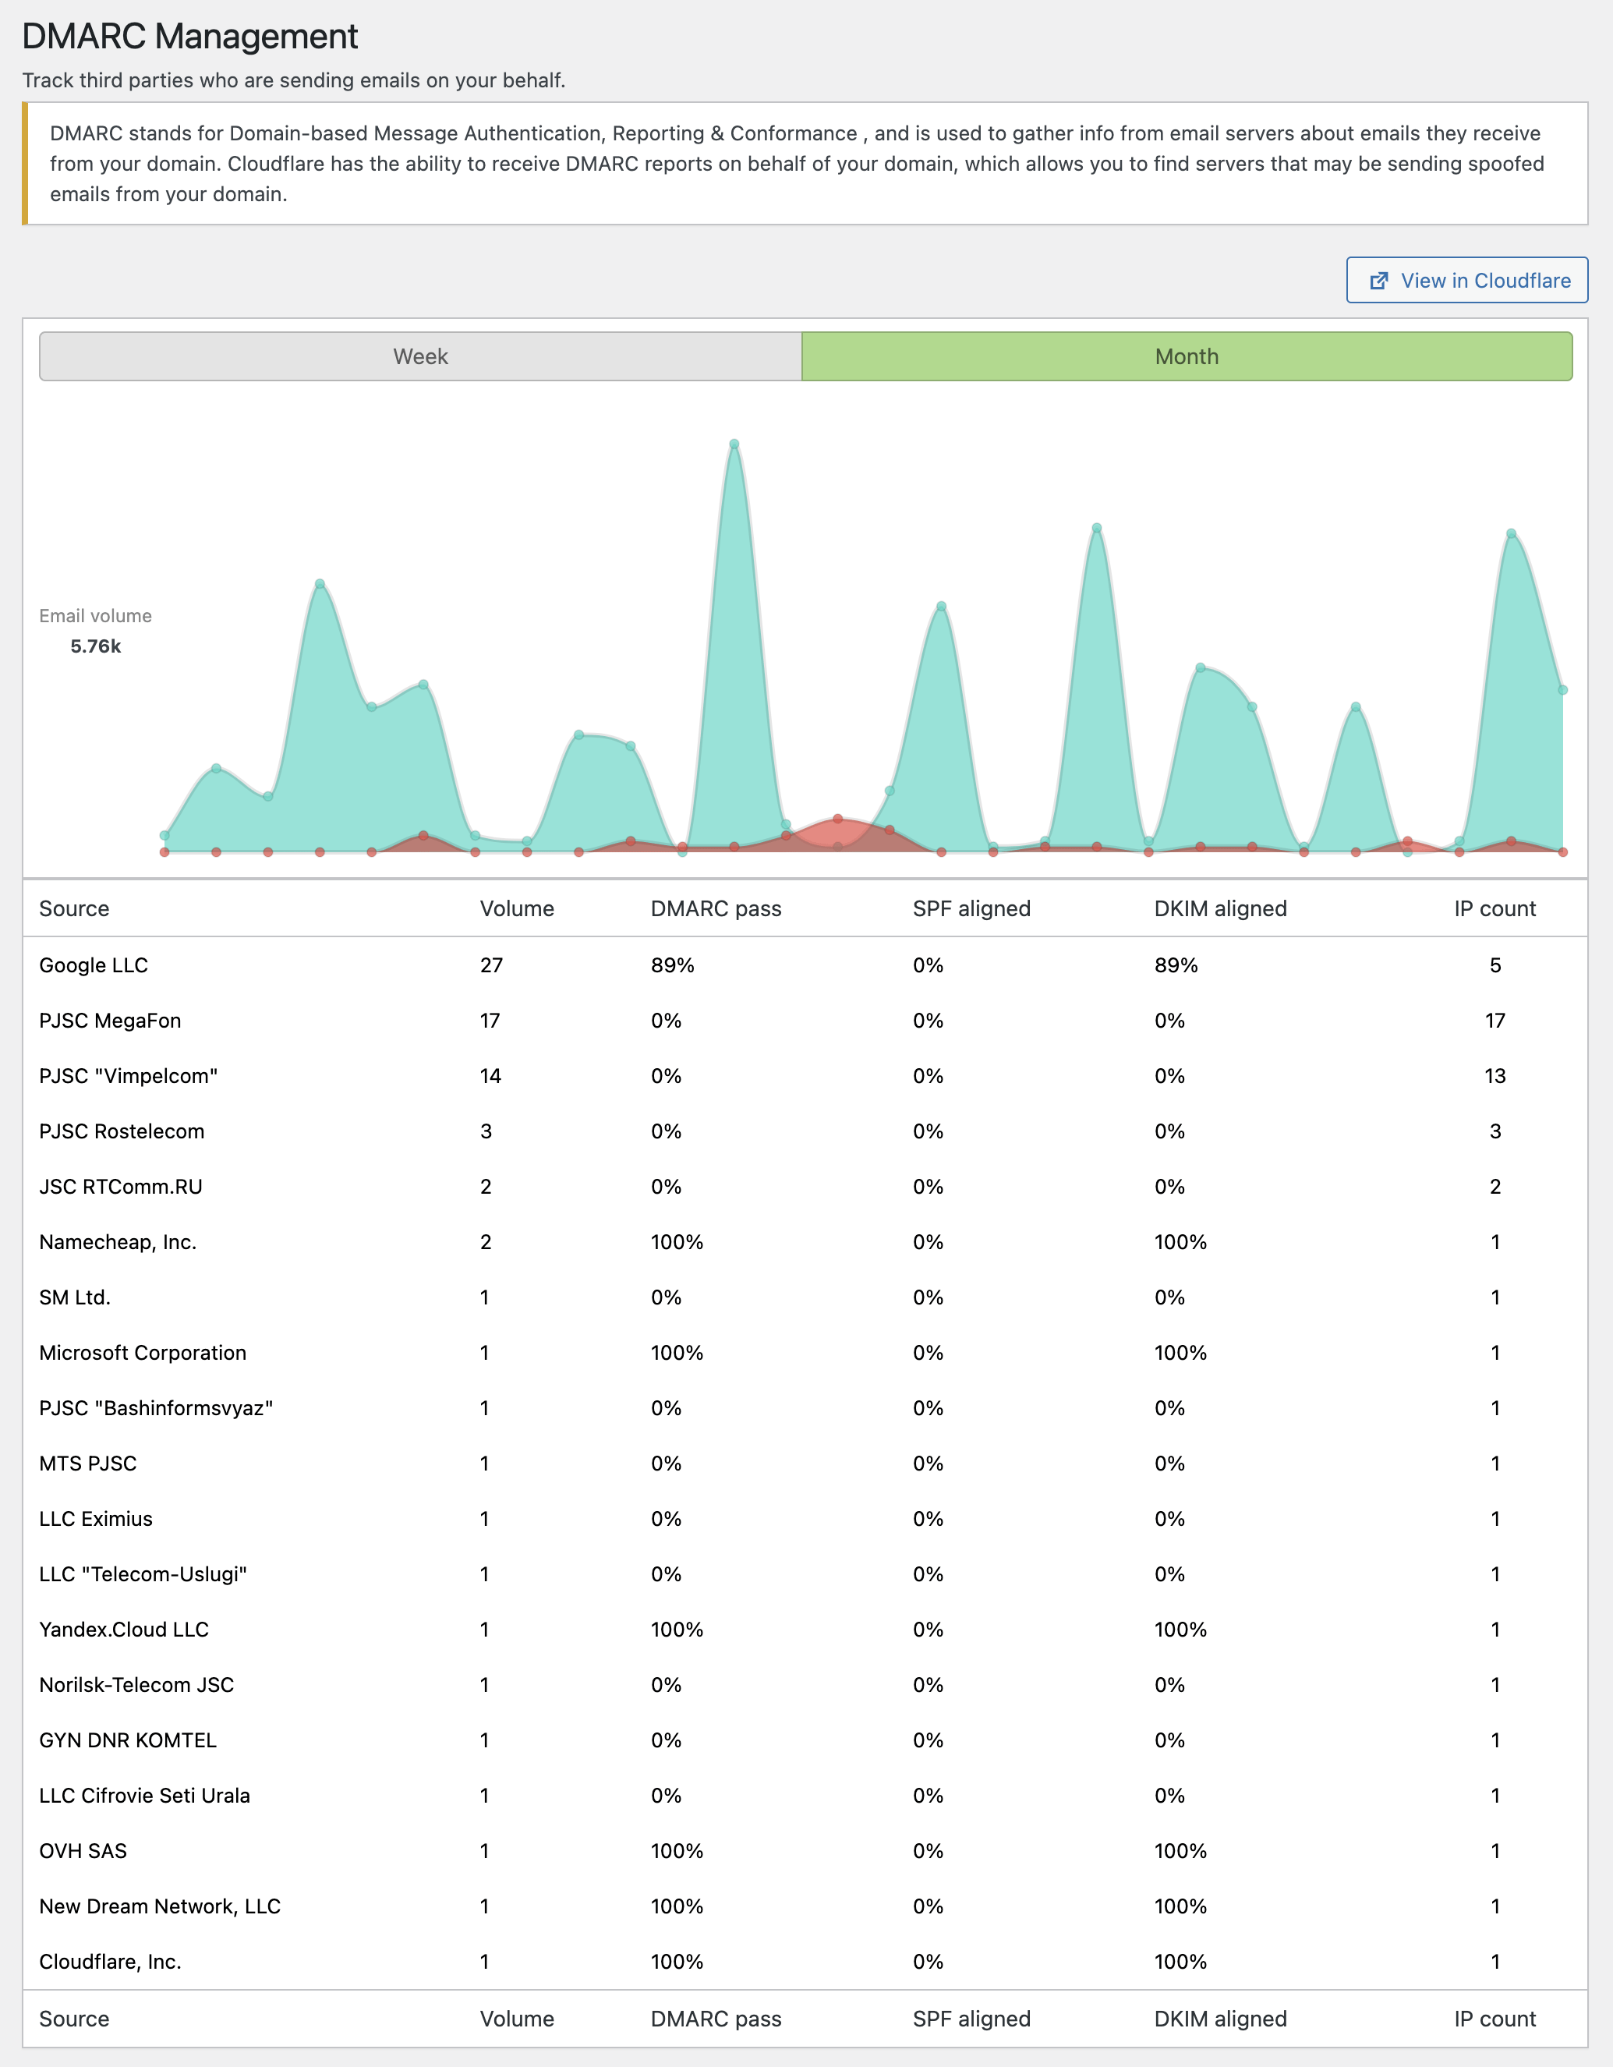Image resolution: width=1613 pixels, height=2067 pixels.
Task: Select the Google LLC source row
Action: (x=805, y=965)
